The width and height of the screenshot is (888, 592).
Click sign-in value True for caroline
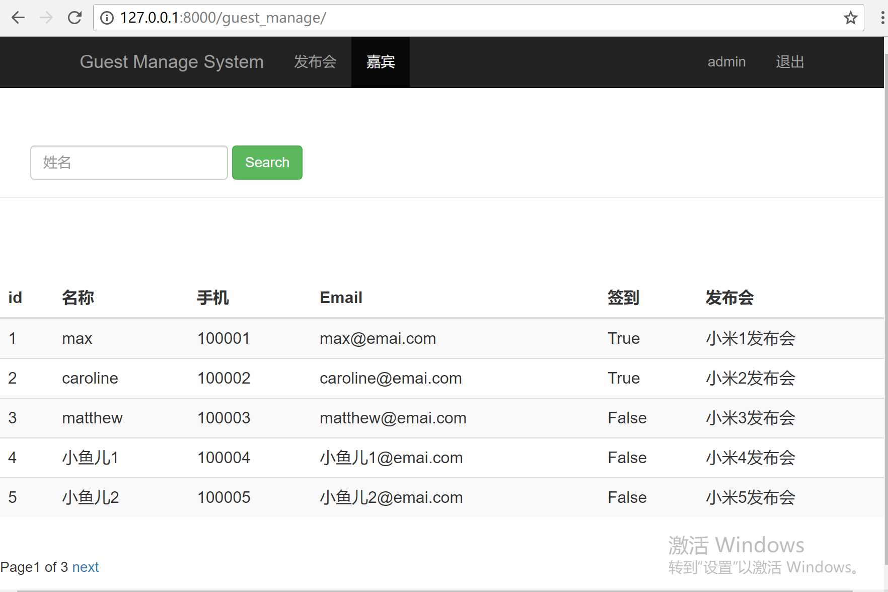coord(624,378)
